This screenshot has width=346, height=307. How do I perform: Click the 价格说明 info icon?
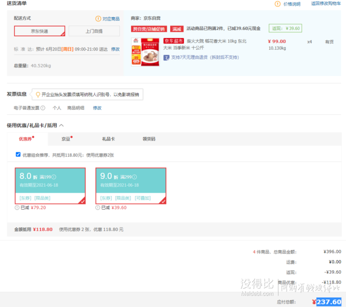coord(277,3)
